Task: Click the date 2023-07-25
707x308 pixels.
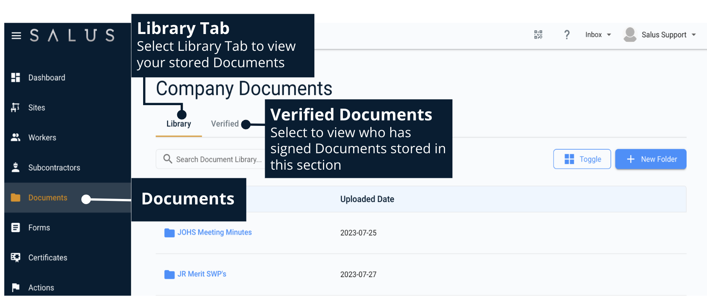Action: tap(358, 233)
